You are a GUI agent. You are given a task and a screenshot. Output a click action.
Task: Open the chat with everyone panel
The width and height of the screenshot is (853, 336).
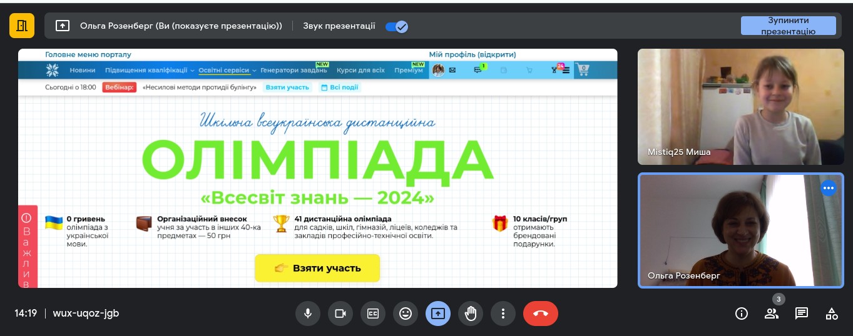(x=802, y=314)
